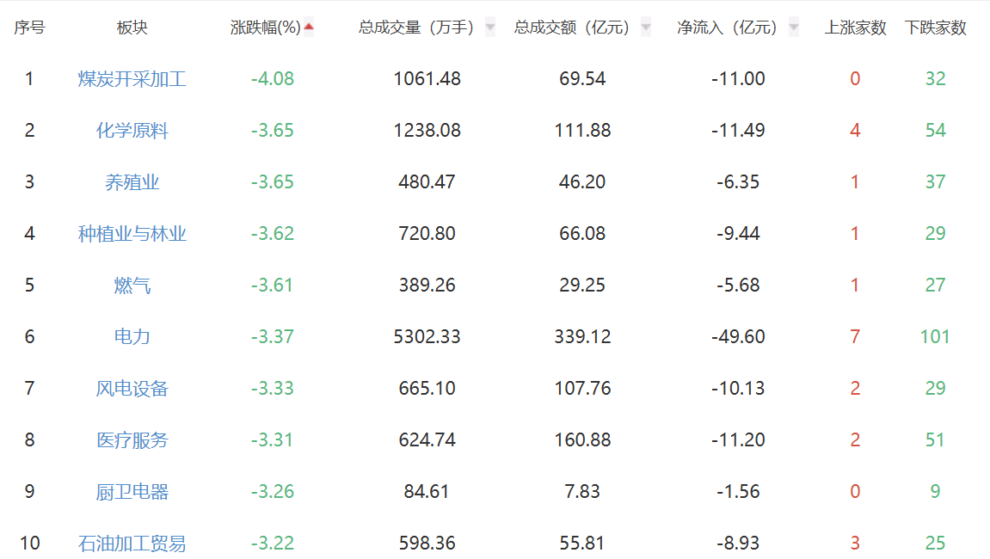Sort the table by the 涨跌幅(%) column header
Screen dimensions: 990x559
click(265, 28)
